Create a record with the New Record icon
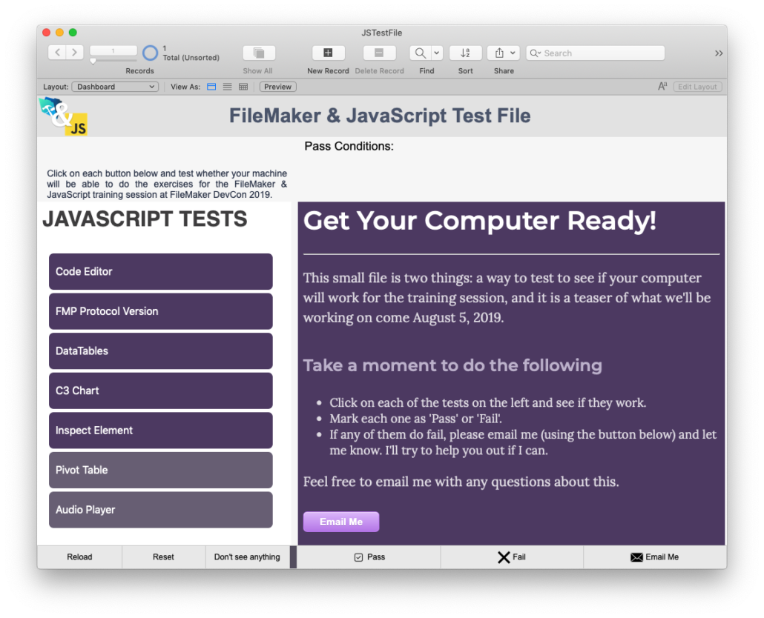The image size is (764, 618). coord(328,53)
